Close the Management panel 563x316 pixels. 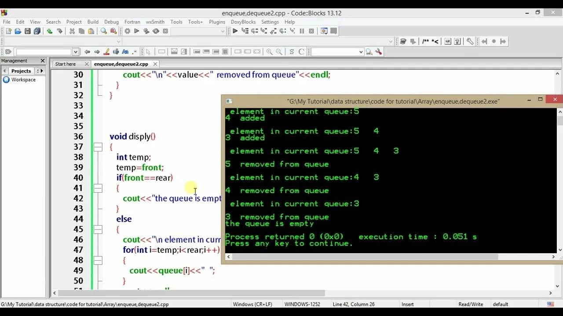(x=43, y=61)
